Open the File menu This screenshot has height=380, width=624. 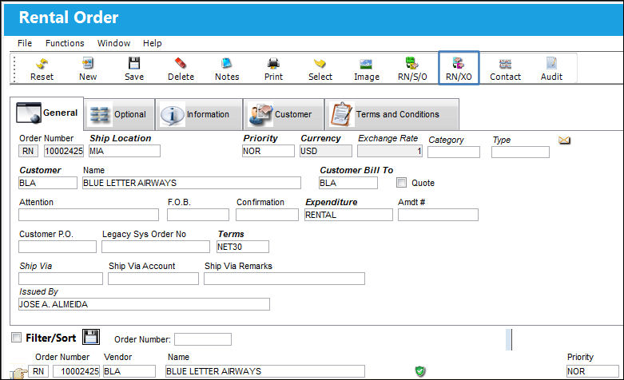point(25,43)
